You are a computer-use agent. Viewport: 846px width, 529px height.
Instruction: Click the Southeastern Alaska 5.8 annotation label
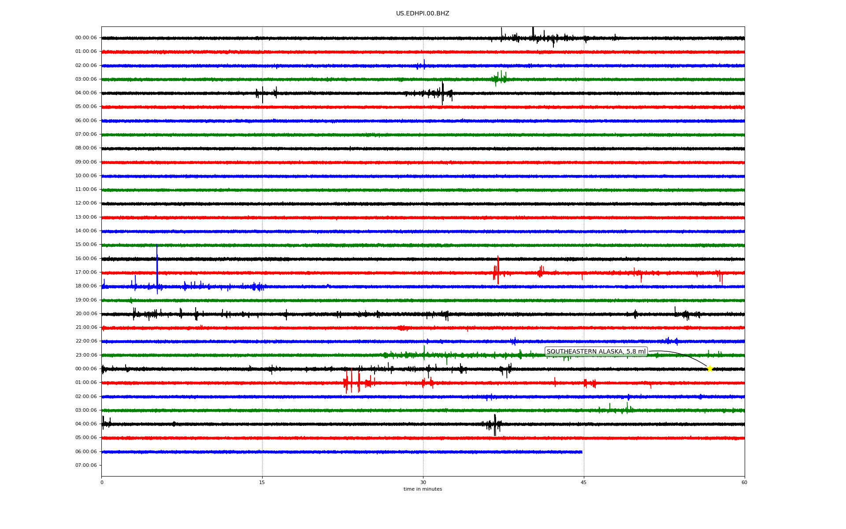[596, 352]
